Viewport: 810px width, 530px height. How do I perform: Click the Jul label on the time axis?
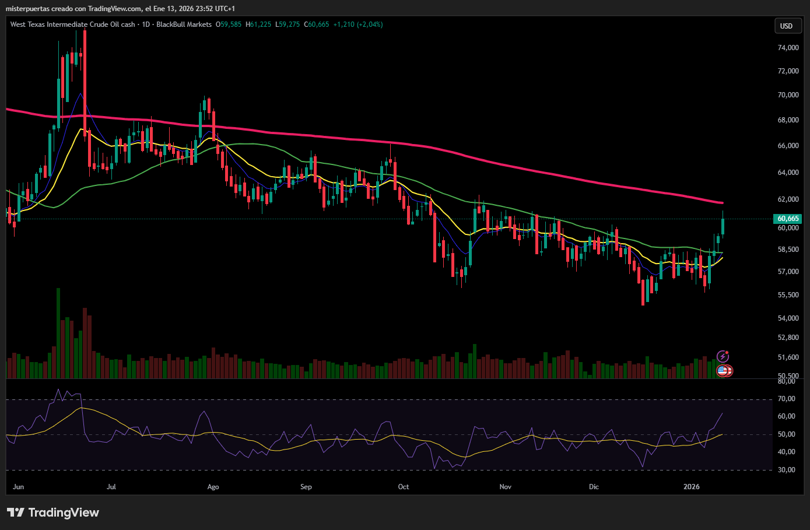(111, 487)
